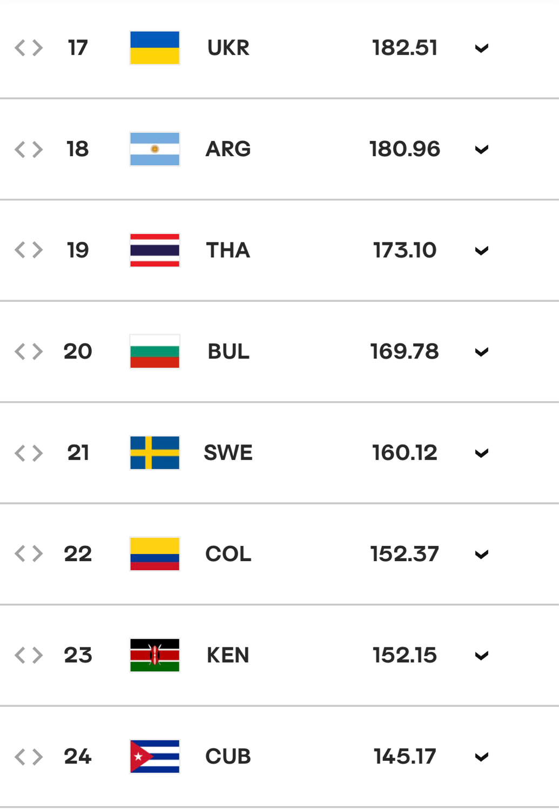Click the Cuba flag icon
Screen dimensions: 559x810
[x=154, y=757]
